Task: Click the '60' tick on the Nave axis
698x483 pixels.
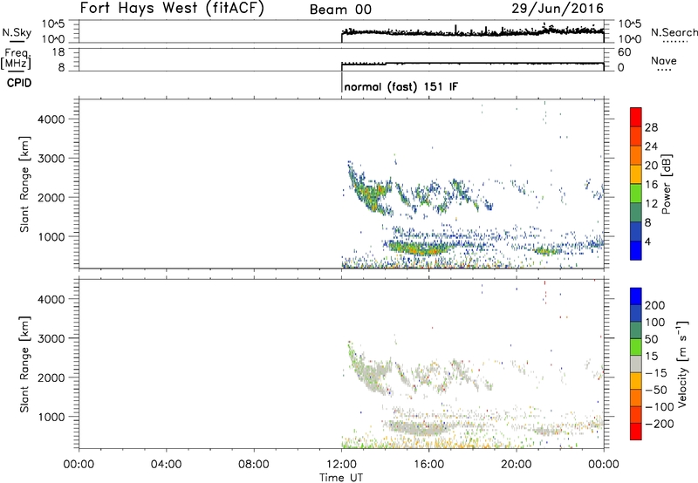Action: click(625, 52)
